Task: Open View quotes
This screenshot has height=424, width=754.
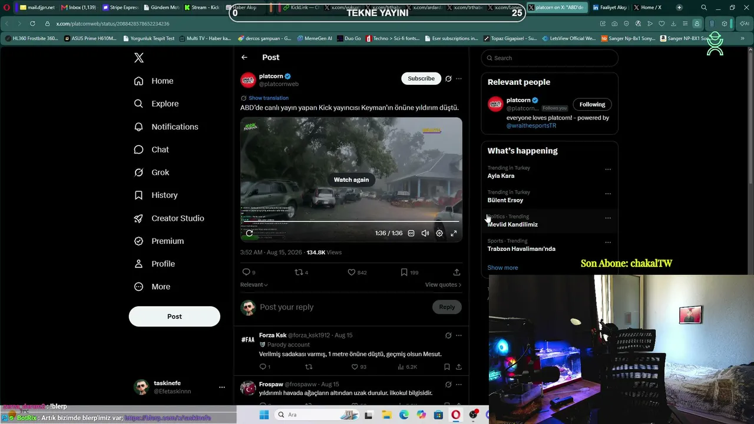Action: coord(443,284)
